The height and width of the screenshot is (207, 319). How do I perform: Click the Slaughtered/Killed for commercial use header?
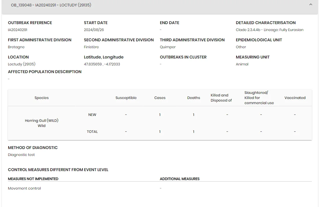(259, 98)
